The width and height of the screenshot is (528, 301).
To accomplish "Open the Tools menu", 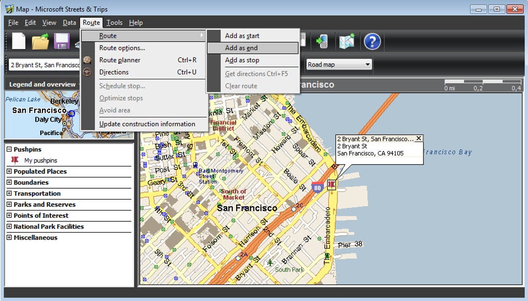I will 114,23.
